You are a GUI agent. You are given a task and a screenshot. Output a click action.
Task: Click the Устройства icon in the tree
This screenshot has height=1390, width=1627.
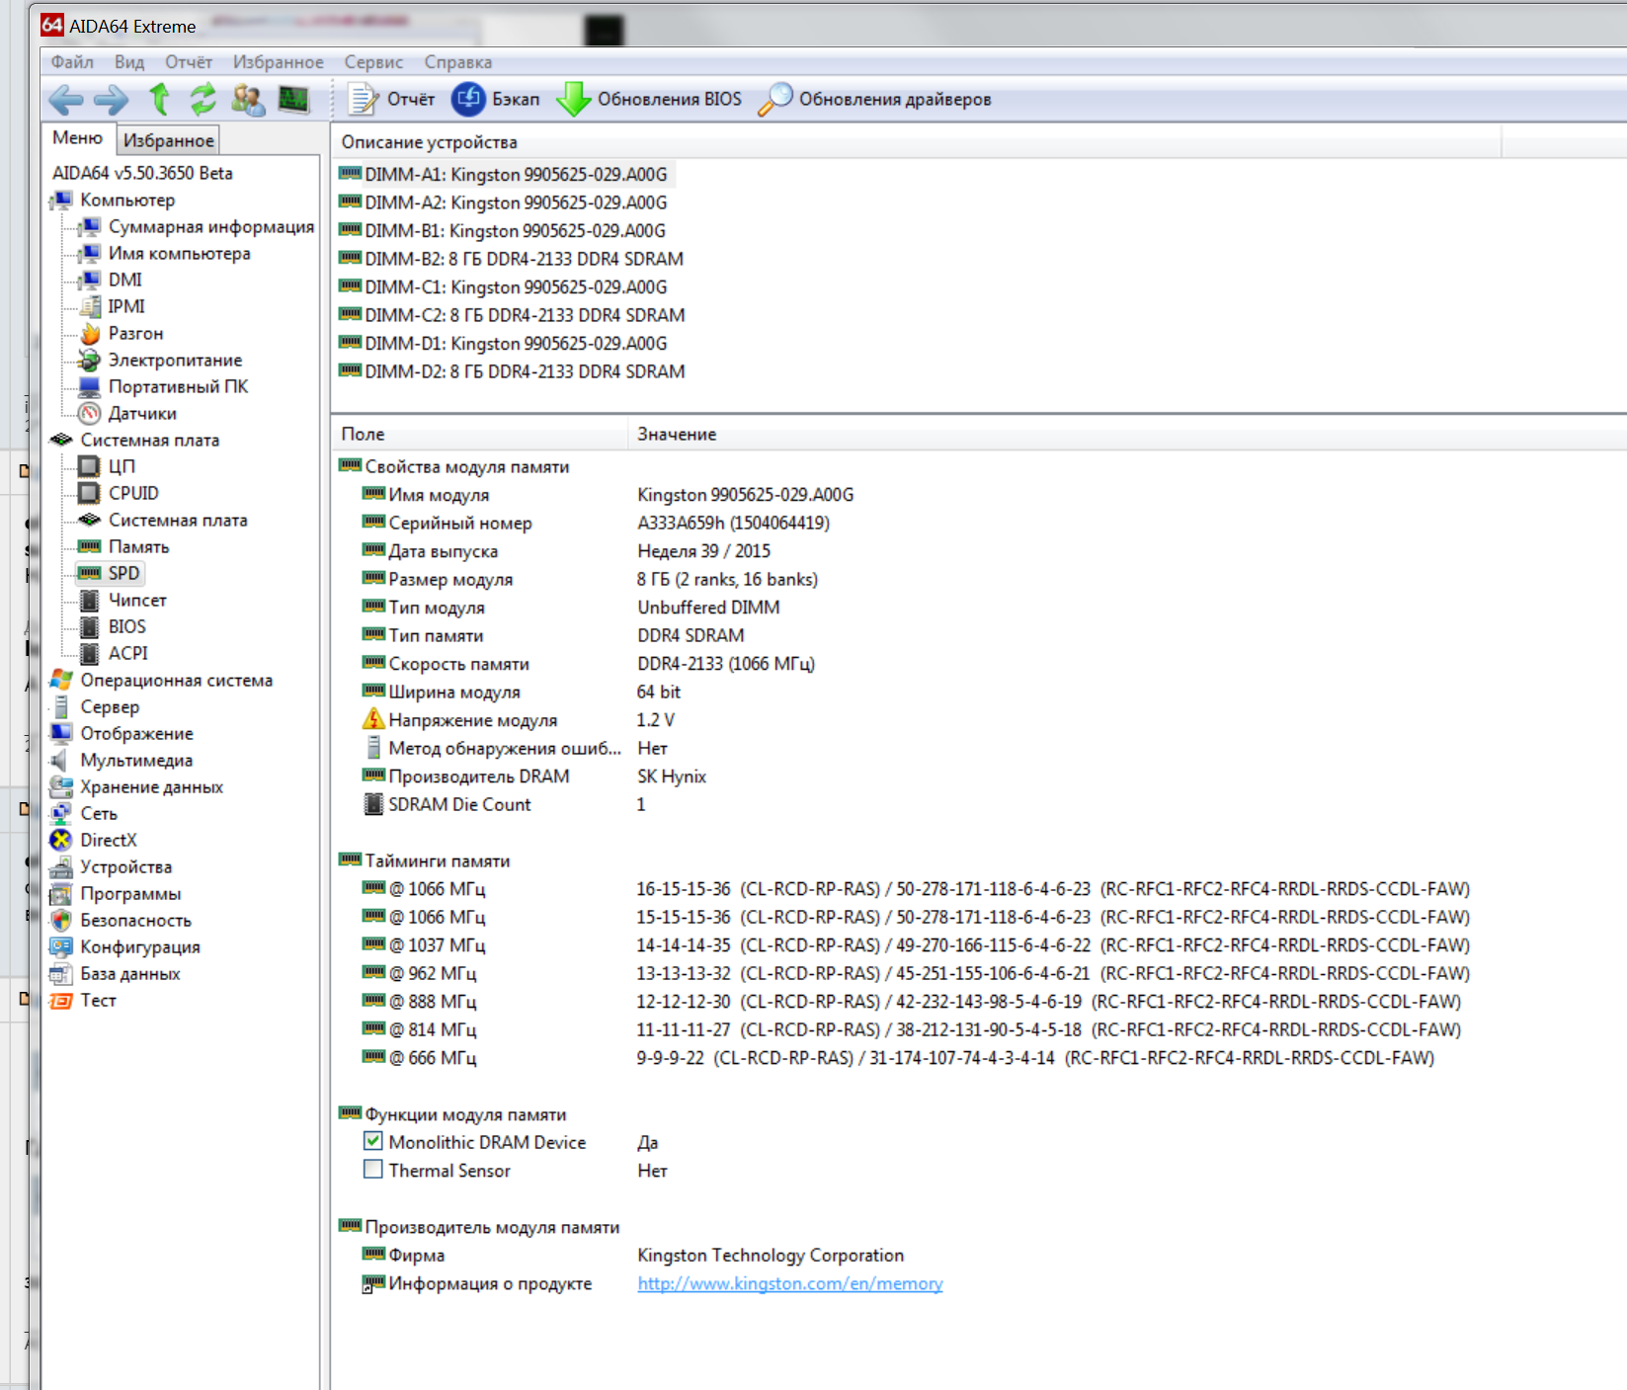(61, 866)
